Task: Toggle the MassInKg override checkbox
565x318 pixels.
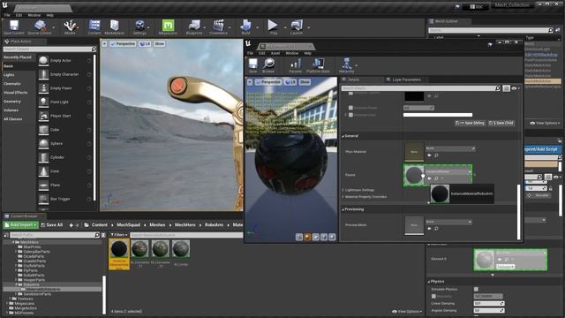Action: point(433,297)
